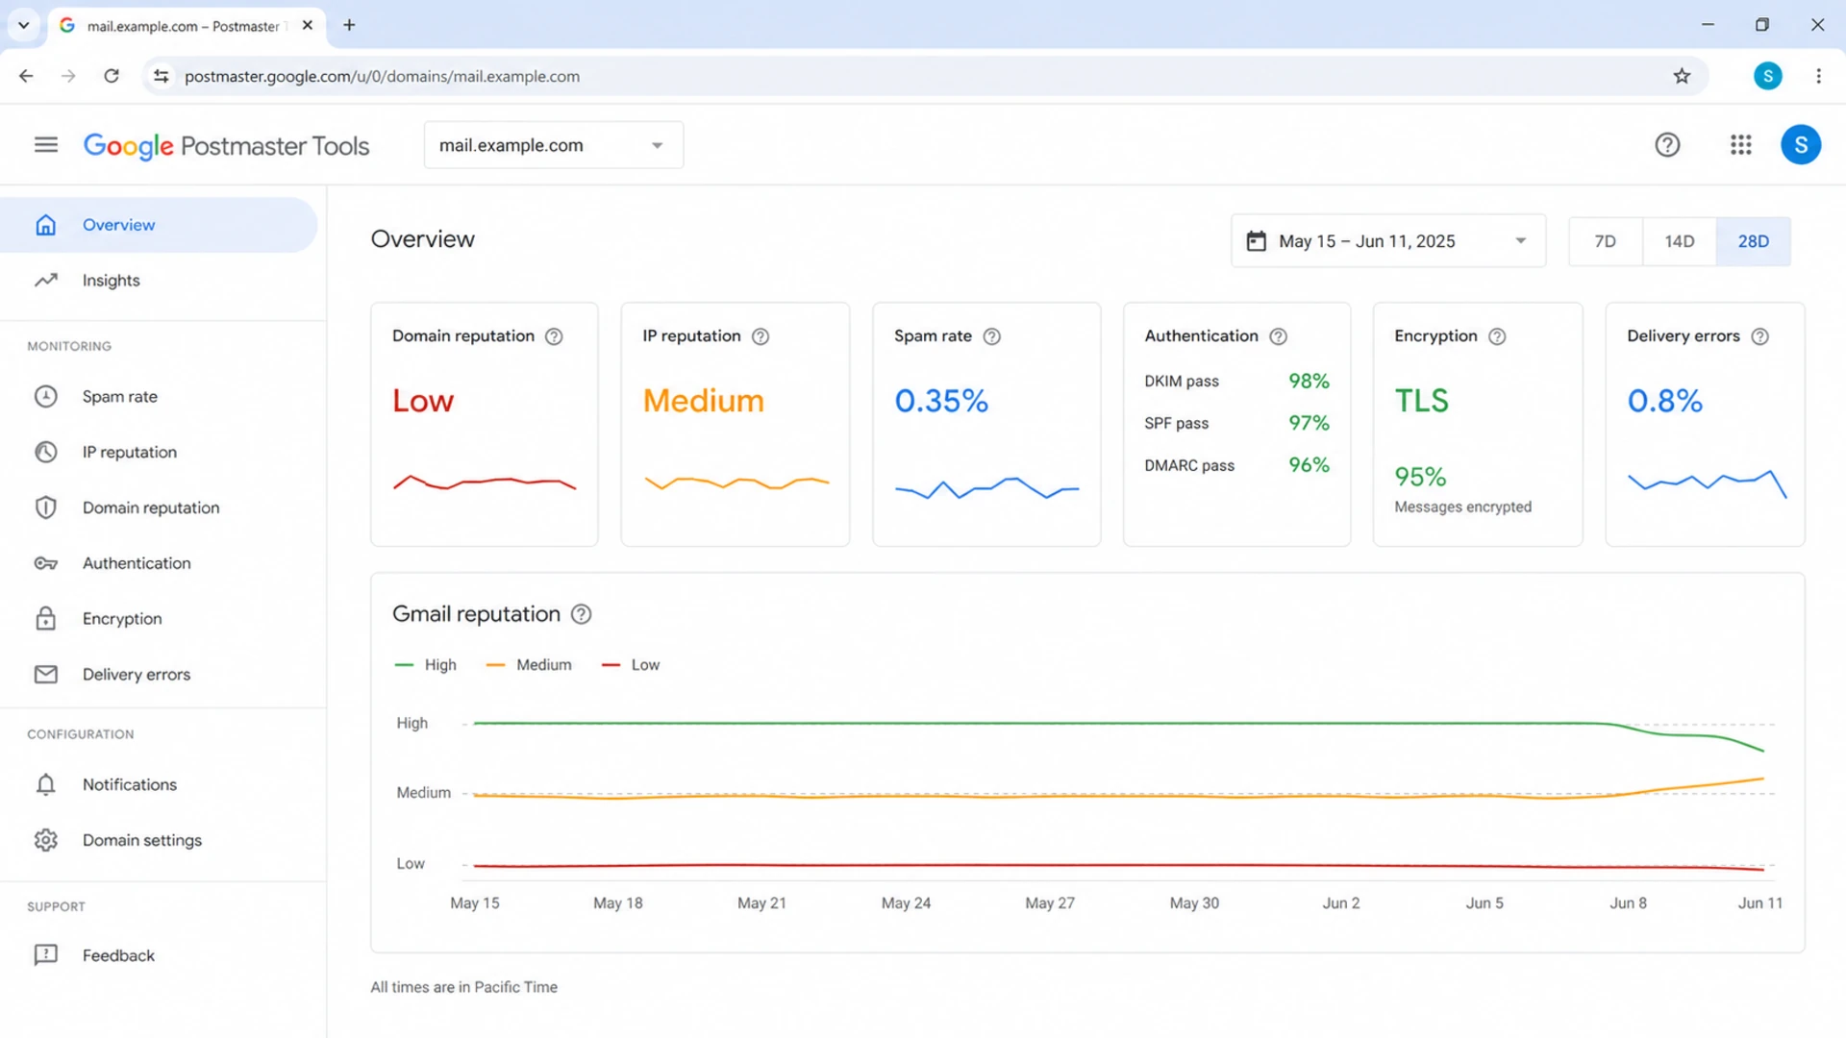Click the 95% messages encrypted value

pos(1420,477)
